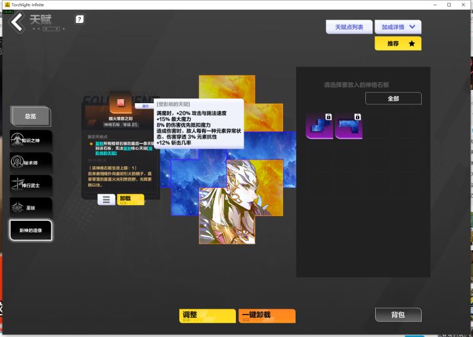Click the yellow 卸载 unequip button
The width and height of the screenshot is (473, 337).
(x=131, y=200)
